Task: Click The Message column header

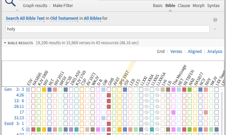Action: click(180, 75)
